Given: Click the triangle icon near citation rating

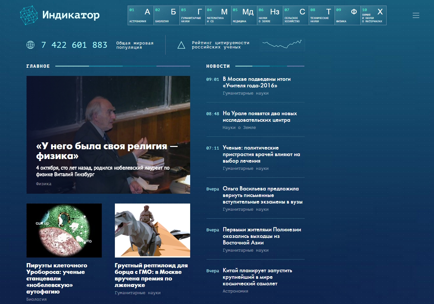Looking at the screenshot, I should (x=181, y=45).
